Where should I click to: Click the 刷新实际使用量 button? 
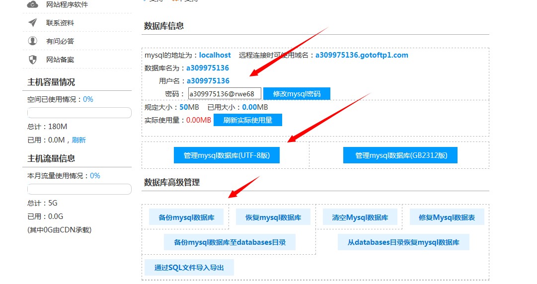pos(247,120)
